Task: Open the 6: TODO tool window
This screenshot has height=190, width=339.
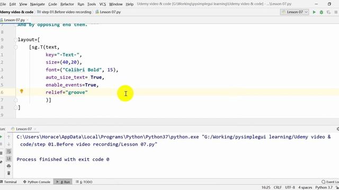Action: (84, 182)
